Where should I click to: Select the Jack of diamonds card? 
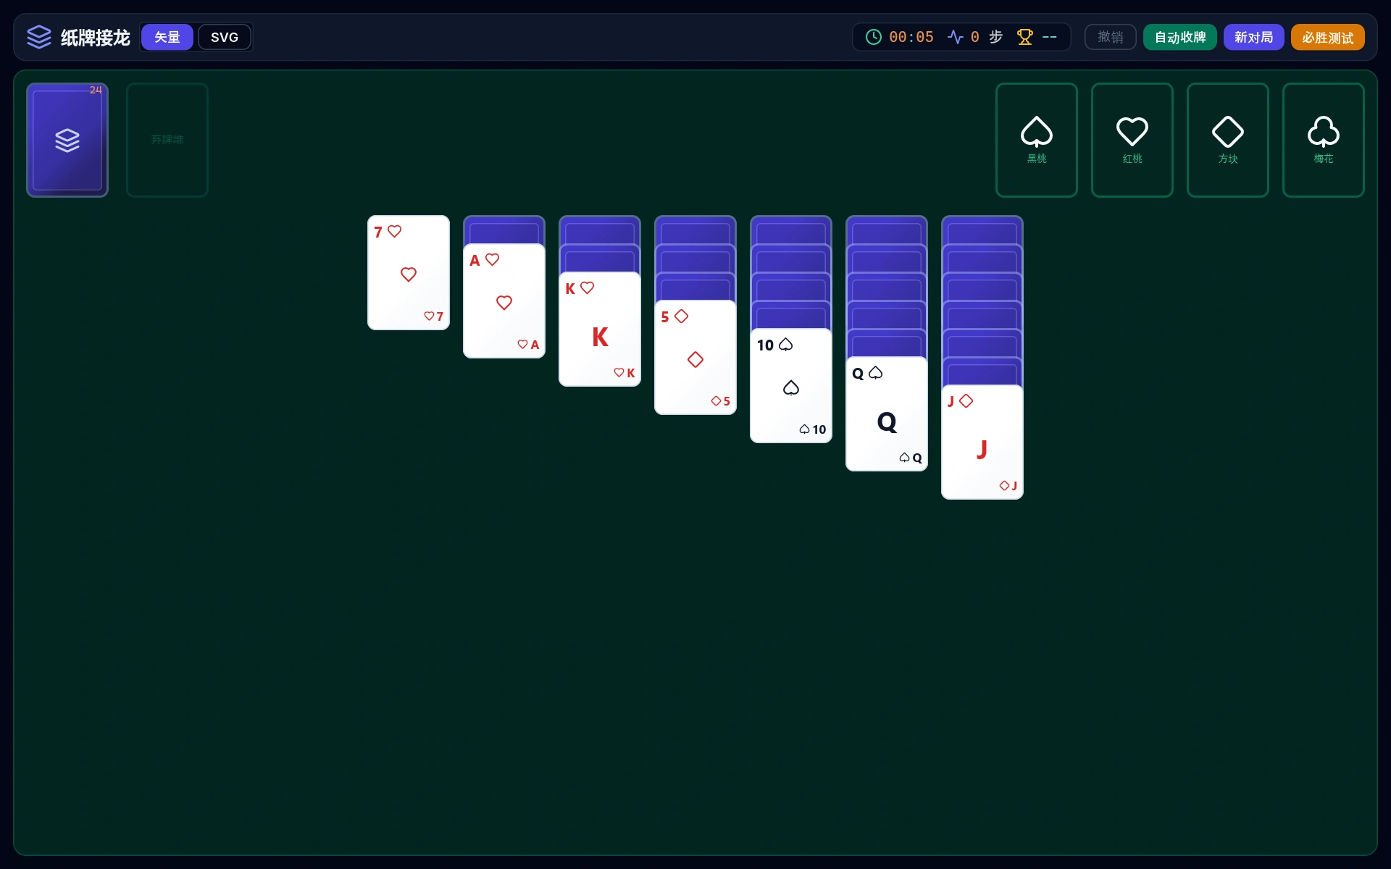(x=982, y=442)
